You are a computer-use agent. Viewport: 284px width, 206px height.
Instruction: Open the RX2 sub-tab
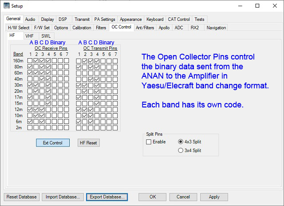[x=195, y=28]
